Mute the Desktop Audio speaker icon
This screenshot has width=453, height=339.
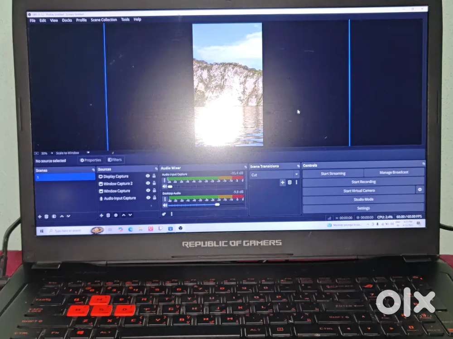(164, 205)
